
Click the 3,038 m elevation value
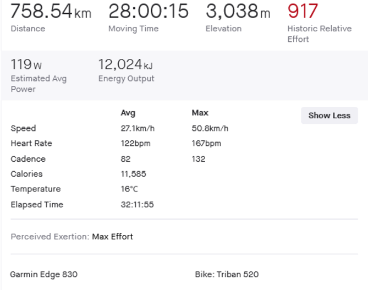238,11
